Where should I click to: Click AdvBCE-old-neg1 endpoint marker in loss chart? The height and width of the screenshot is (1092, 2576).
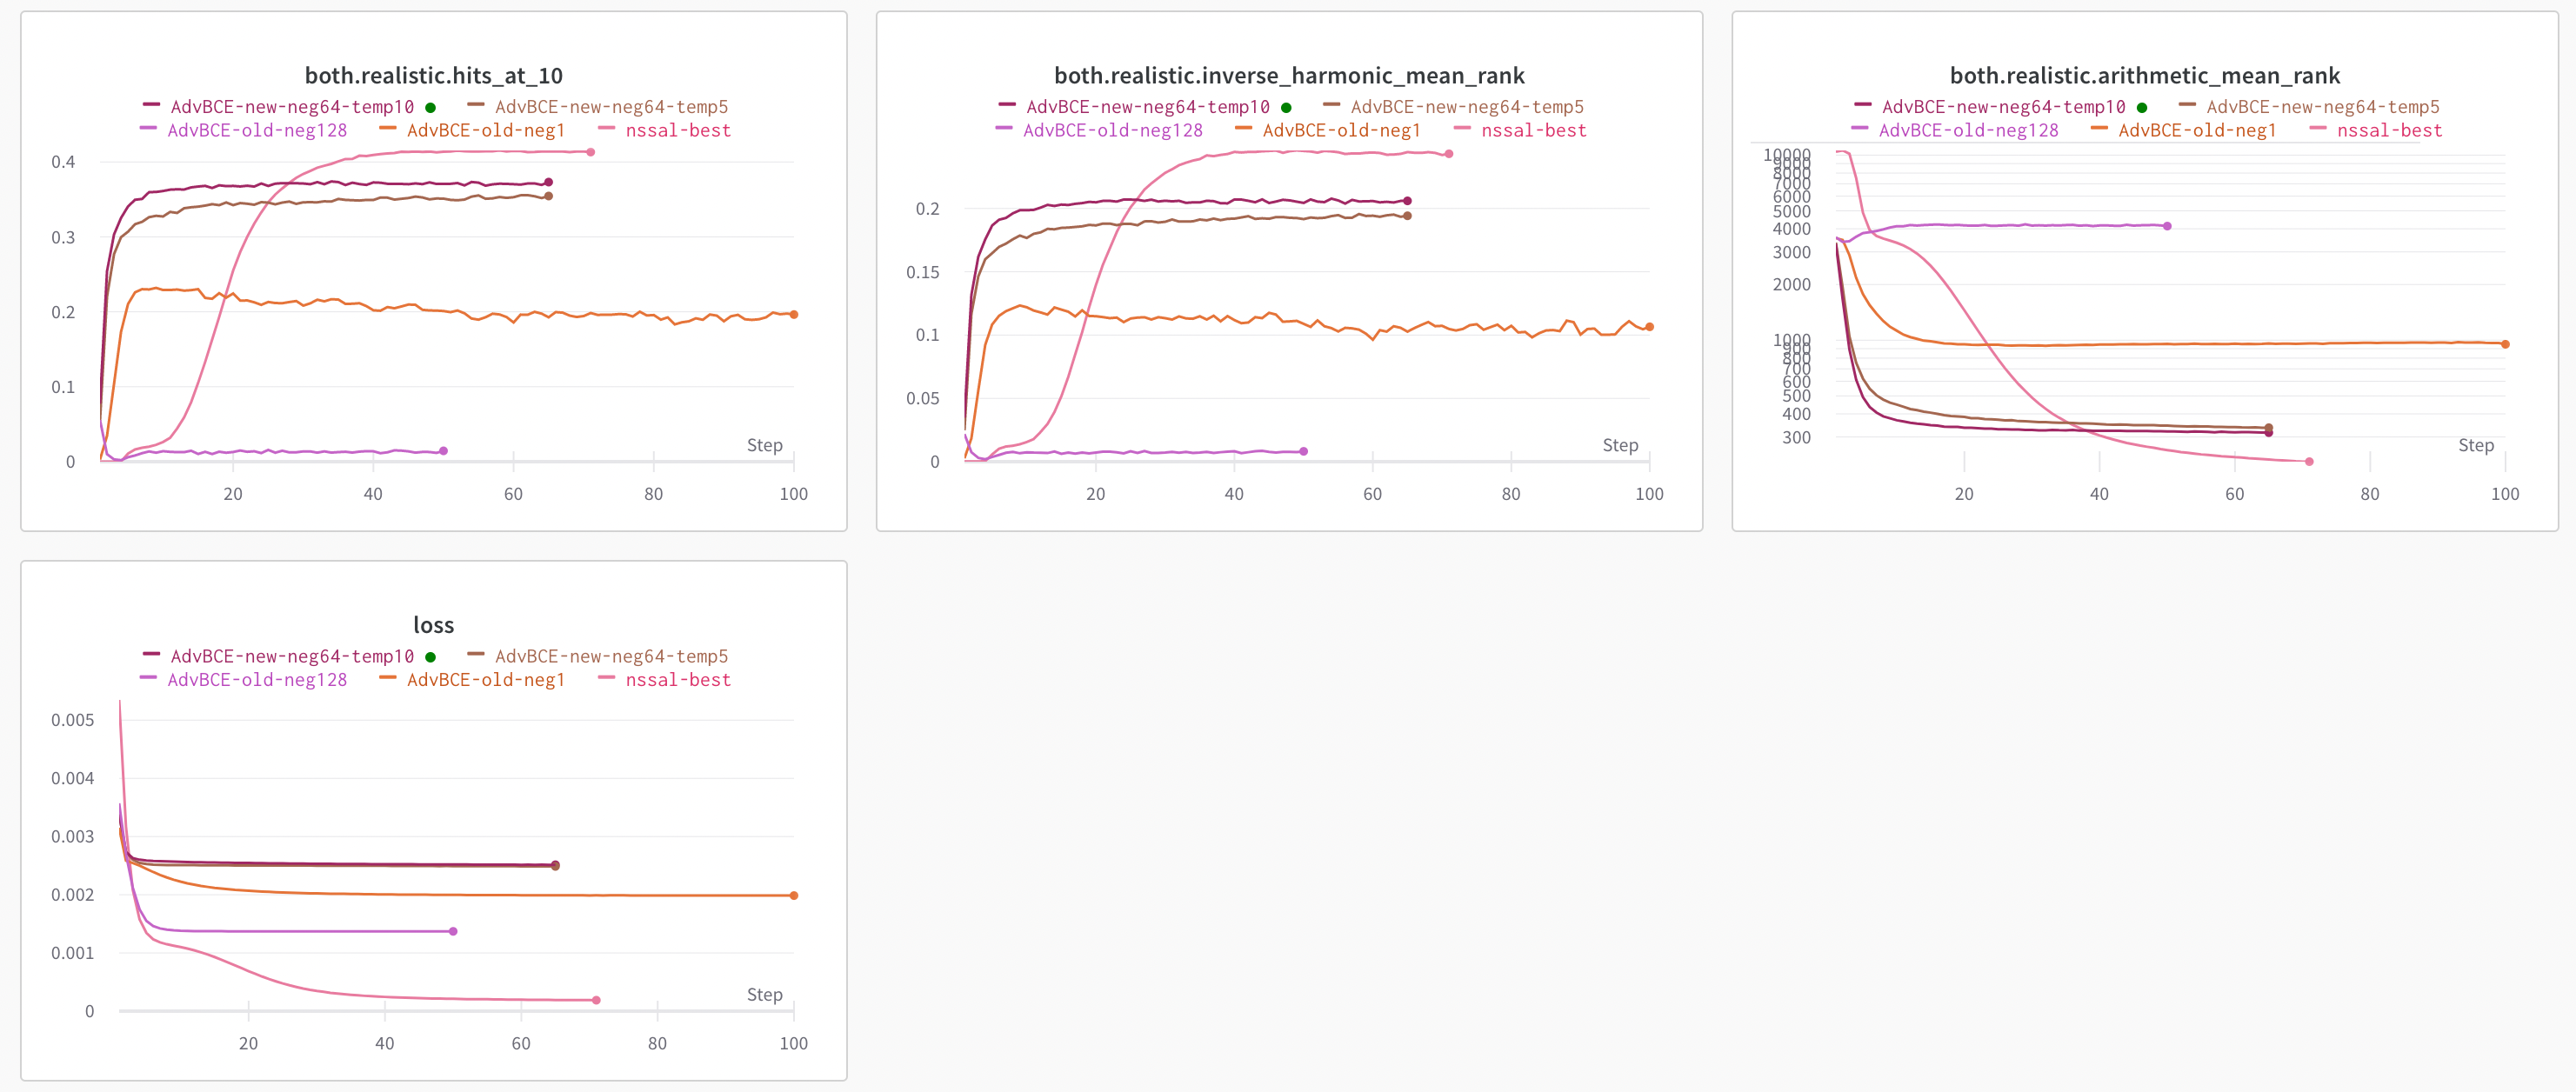[794, 895]
